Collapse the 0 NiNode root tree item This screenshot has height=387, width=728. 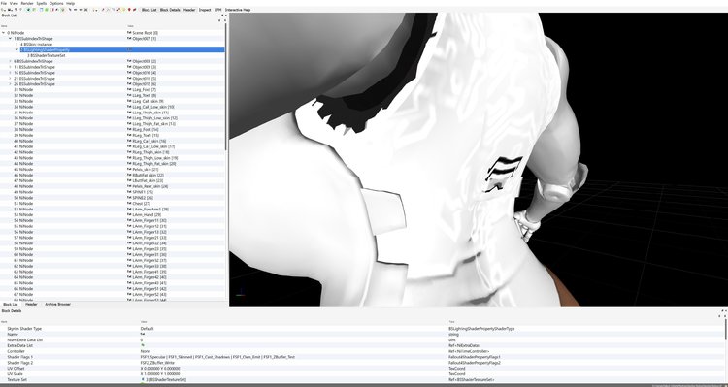[x=3, y=33]
